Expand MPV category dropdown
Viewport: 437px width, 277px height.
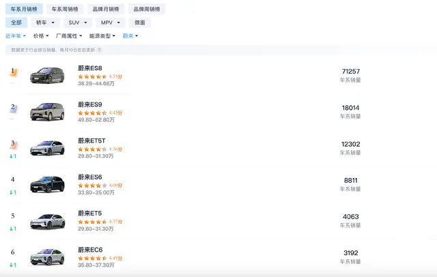tap(111, 23)
